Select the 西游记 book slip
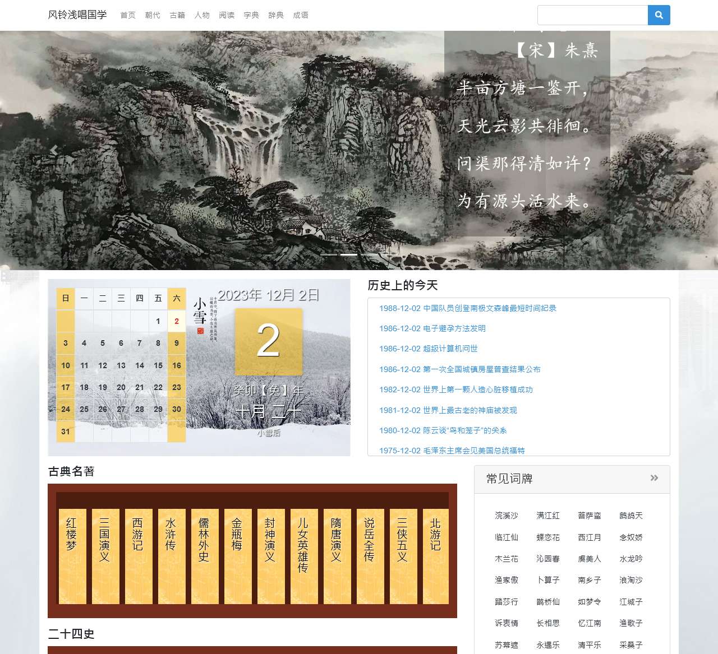This screenshot has width=718, height=654. tap(139, 556)
